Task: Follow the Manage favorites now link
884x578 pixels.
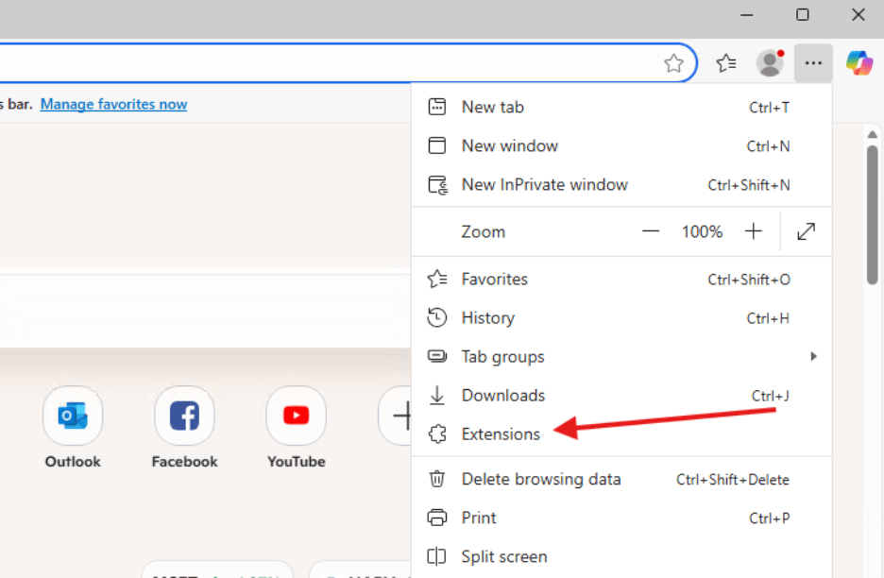Action: (113, 104)
